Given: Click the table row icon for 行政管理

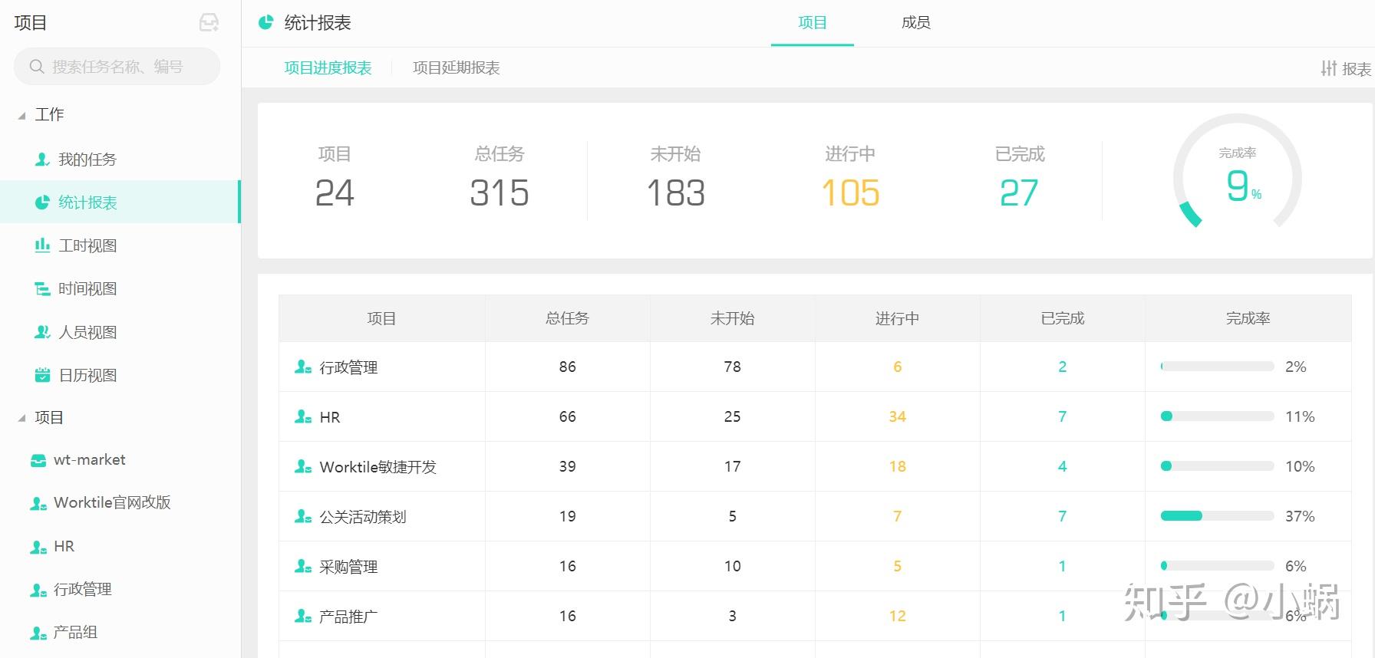Looking at the screenshot, I should click(303, 367).
